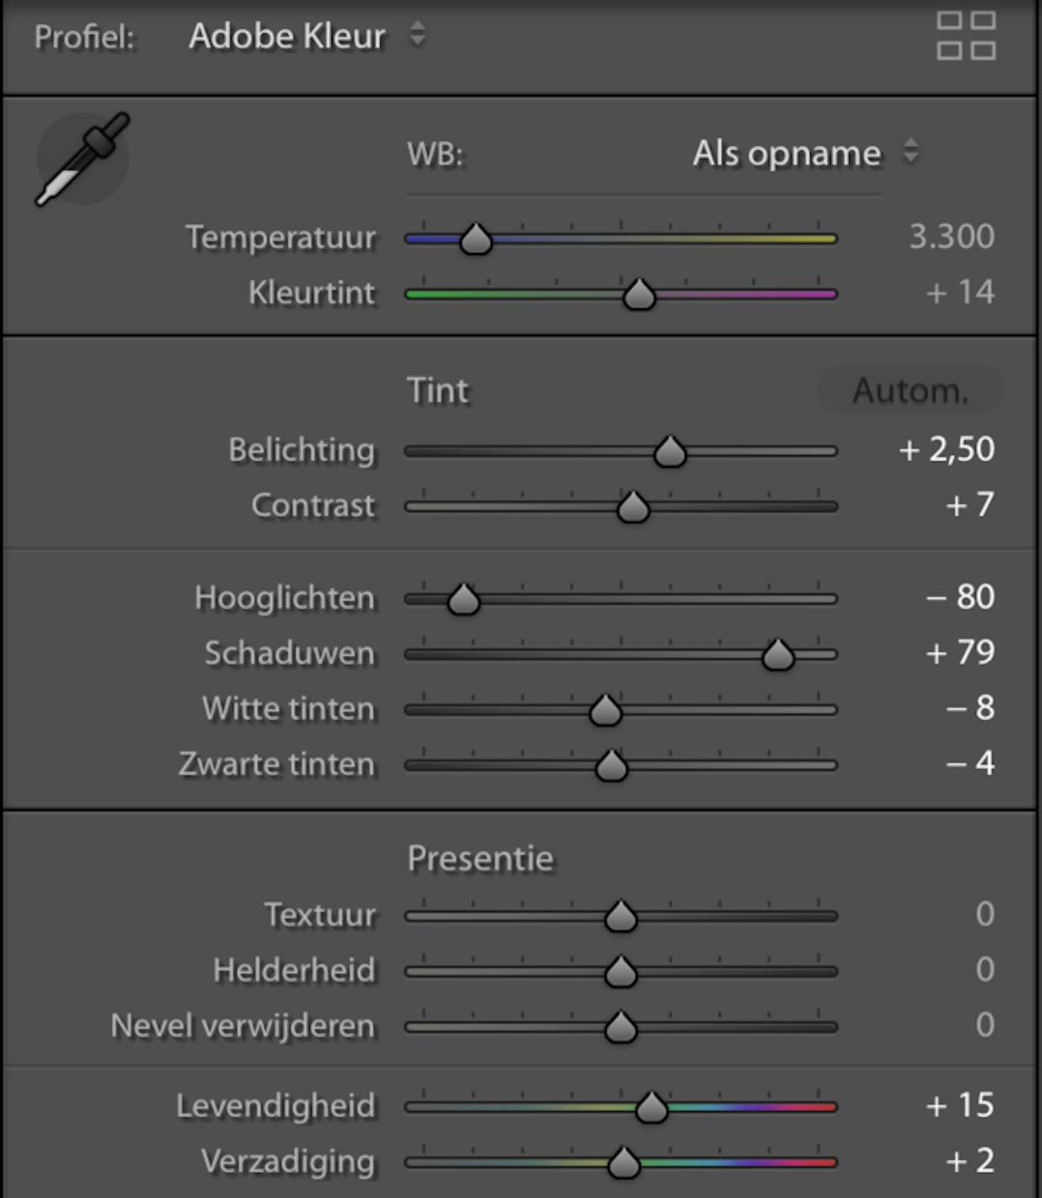Click the Kleurtint slider handle
Viewport: 1042px width, 1198px height.
[x=639, y=295]
